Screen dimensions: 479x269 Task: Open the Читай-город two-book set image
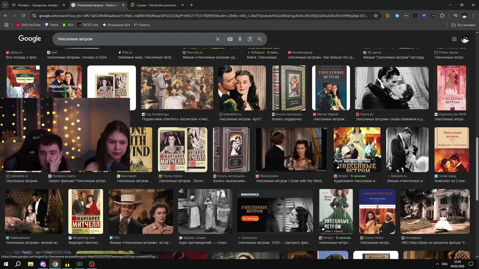[452, 150]
